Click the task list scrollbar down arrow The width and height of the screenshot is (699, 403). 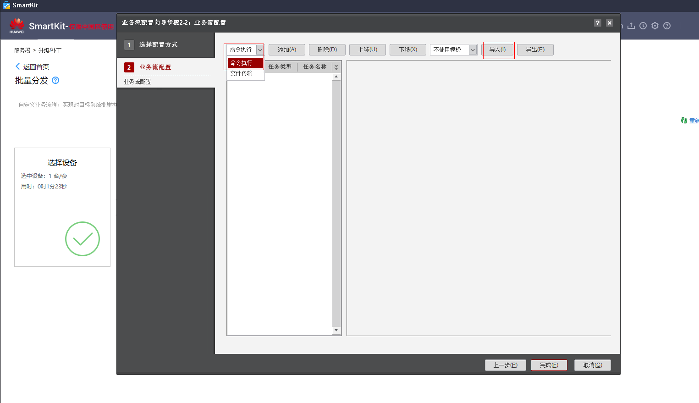[336, 330]
